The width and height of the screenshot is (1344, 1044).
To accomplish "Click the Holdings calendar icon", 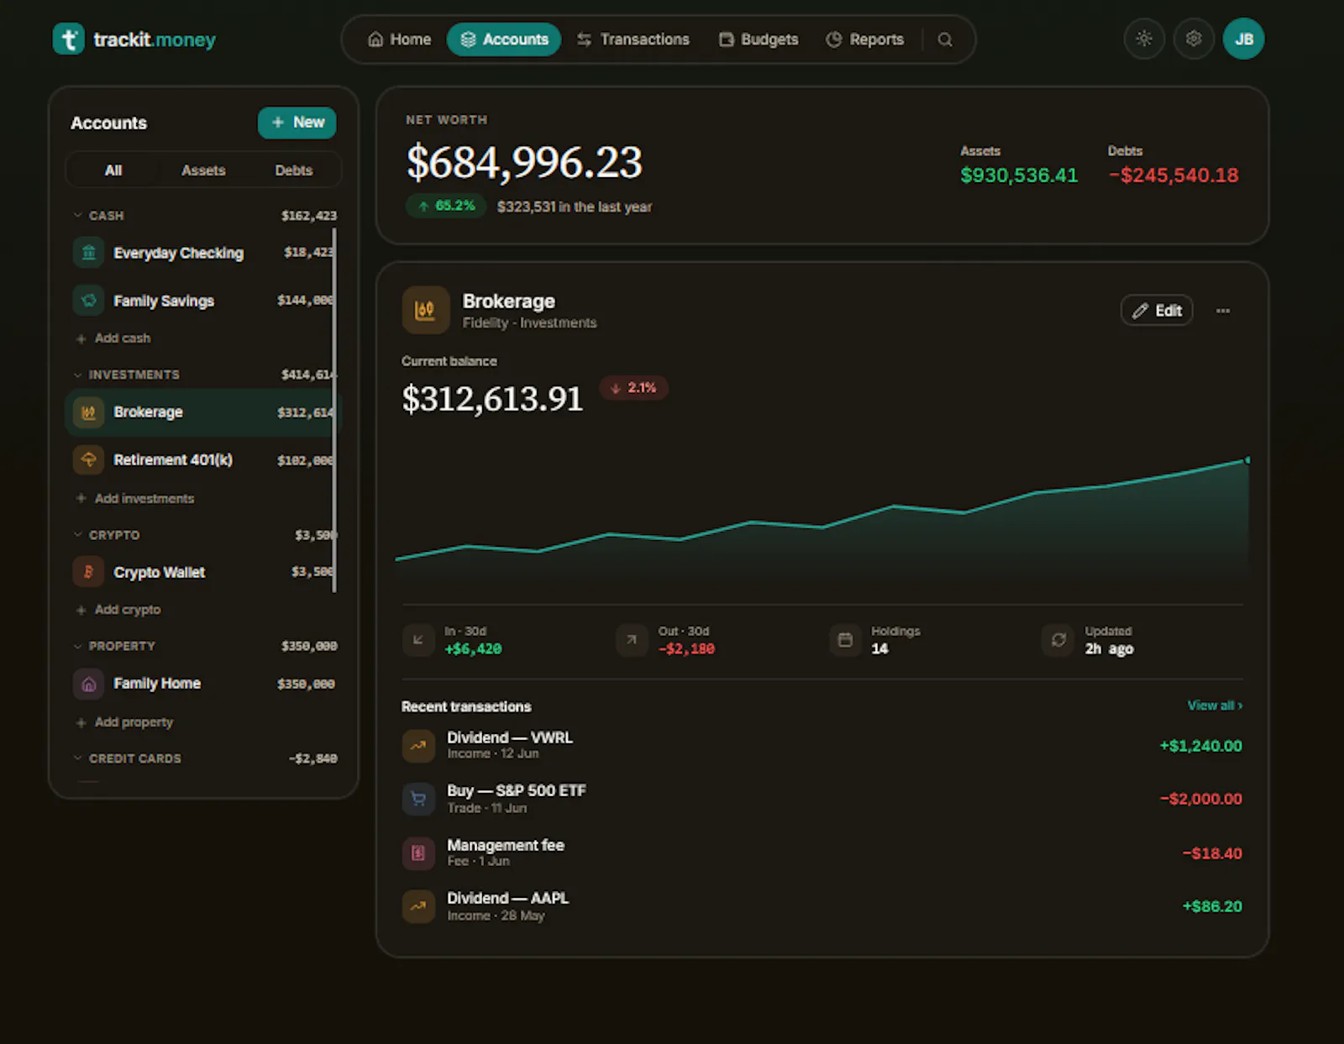I will 845,640.
